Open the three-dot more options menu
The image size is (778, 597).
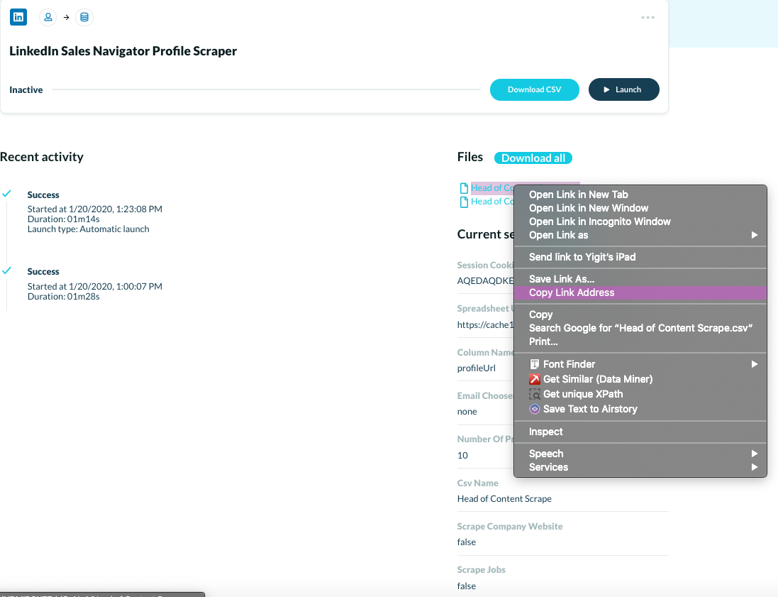pyautogui.click(x=648, y=17)
